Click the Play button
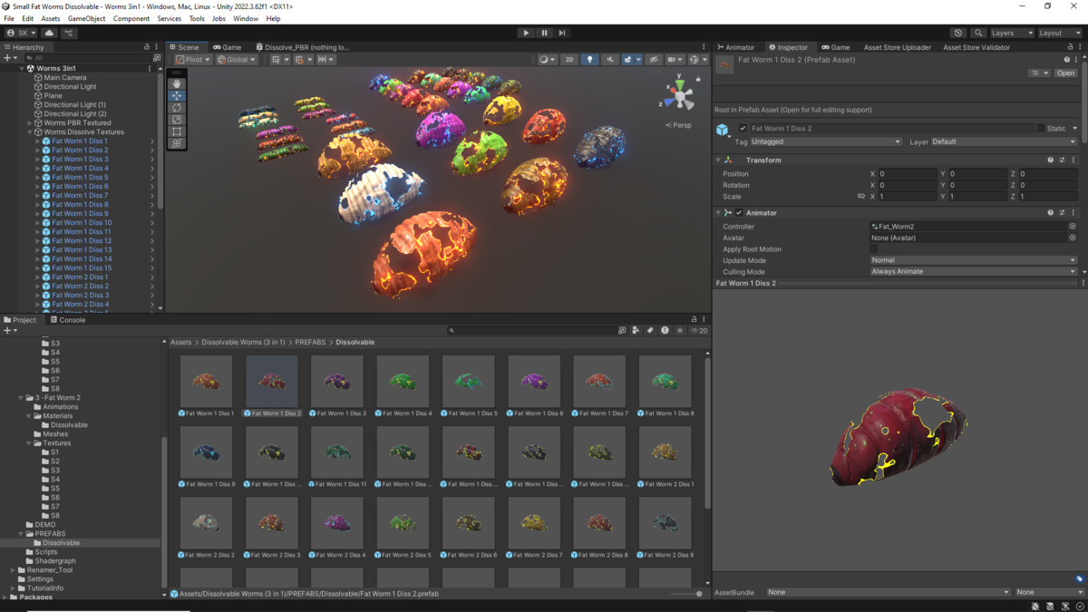The height and width of the screenshot is (612, 1088). (526, 33)
